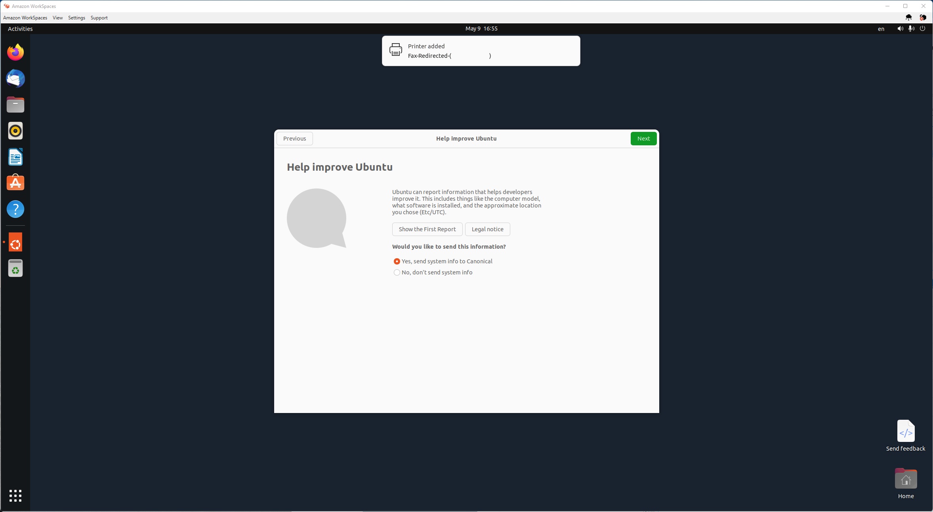This screenshot has width=933, height=512.
Task: Click Show the First Report button
Action: (x=427, y=229)
